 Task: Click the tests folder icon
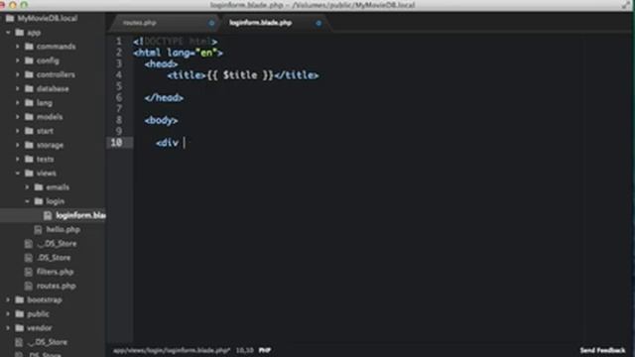click(29, 159)
